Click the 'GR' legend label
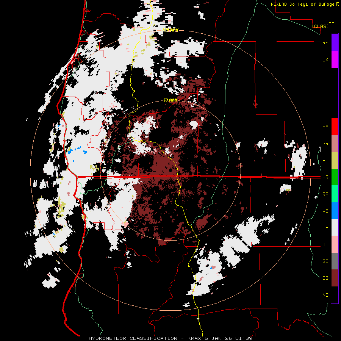Image resolution: width=341 pixels, height=341 pixels. point(325,144)
